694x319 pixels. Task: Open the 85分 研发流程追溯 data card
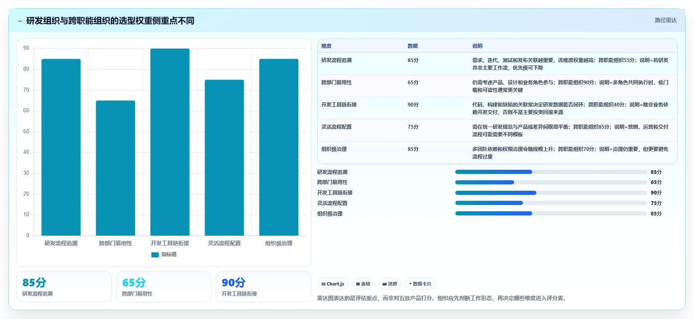pos(64,287)
